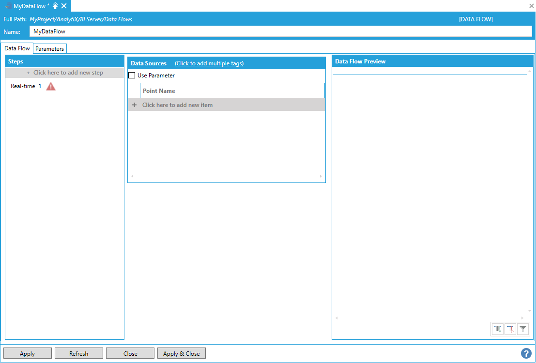The height and width of the screenshot is (363, 536).
Task: Switch to the Parameters tab
Action: pos(49,49)
